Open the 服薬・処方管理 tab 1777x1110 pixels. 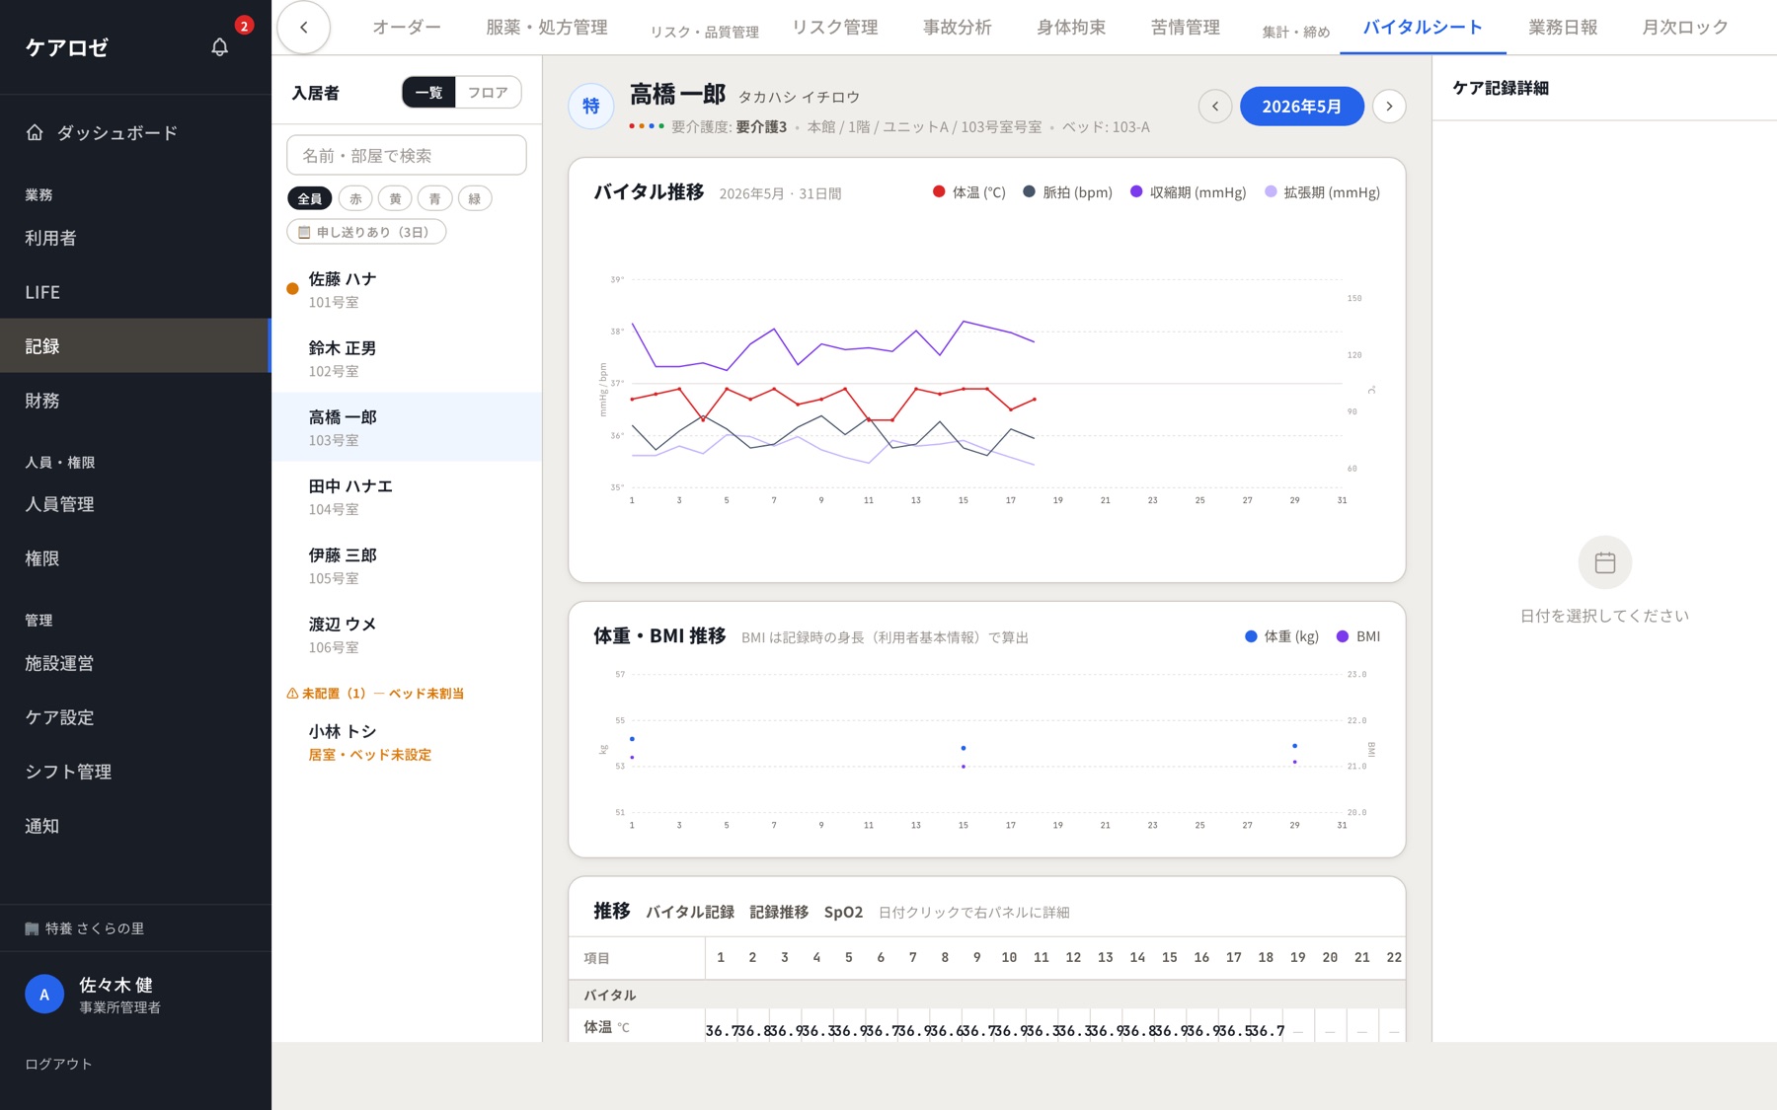click(x=547, y=28)
